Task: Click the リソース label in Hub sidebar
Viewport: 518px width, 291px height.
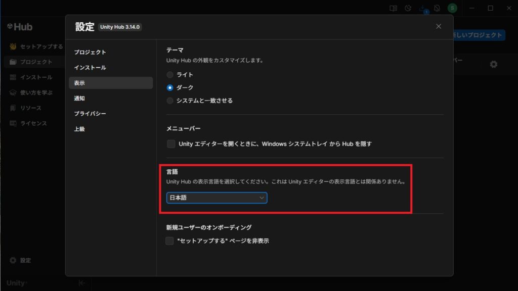Action: pyautogui.click(x=31, y=108)
